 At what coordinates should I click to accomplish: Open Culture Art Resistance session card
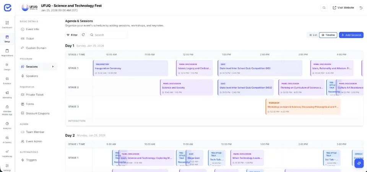click(351, 87)
